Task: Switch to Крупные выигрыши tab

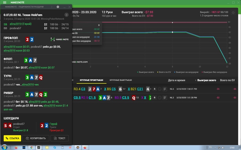Action: click(120, 80)
